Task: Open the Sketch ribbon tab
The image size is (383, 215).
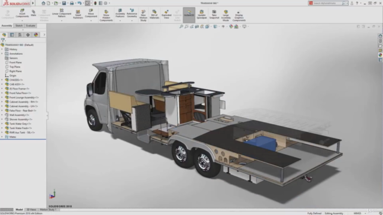Action: coord(19,26)
